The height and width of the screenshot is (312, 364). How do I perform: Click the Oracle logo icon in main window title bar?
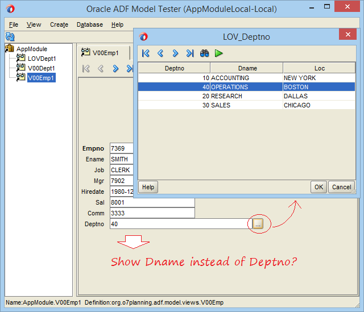(x=10, y=9)
